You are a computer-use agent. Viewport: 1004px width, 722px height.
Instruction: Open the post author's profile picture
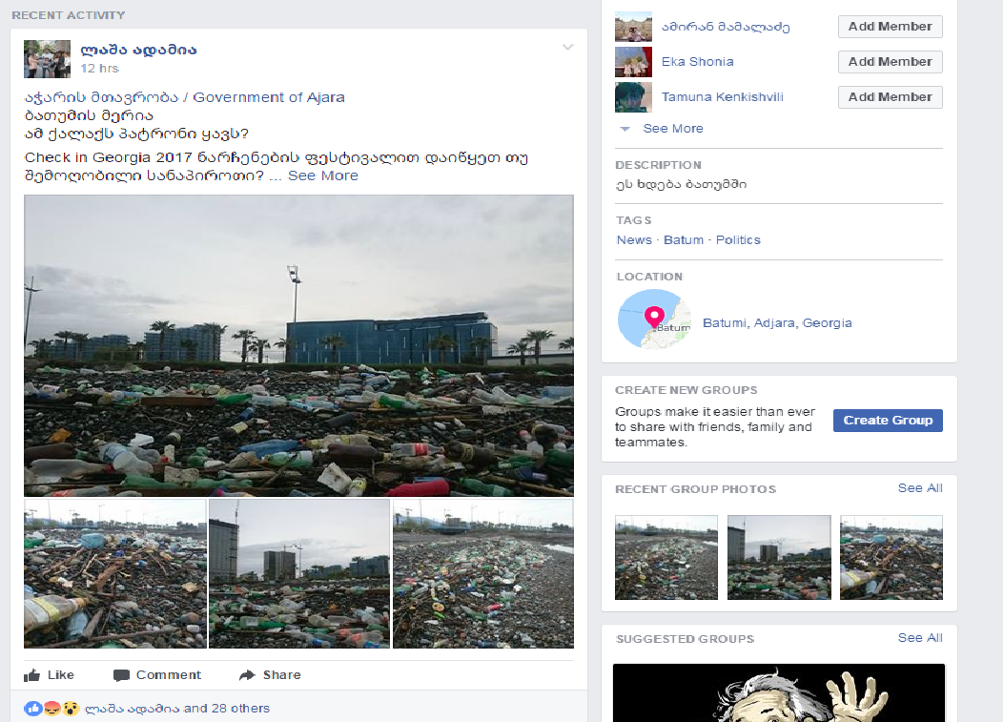click(48, 59)
